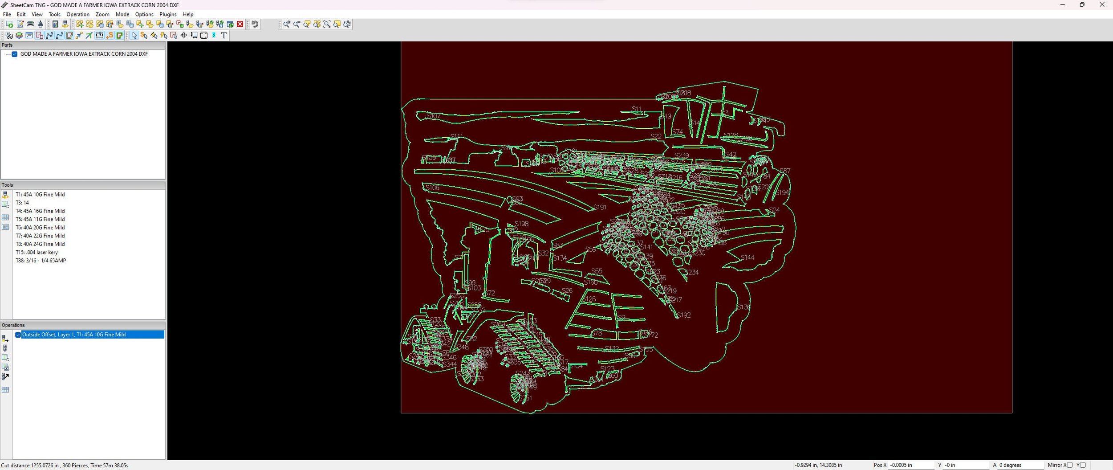The image size is (1113, 470).
Task: Open the File menu
Action: click(7, 14)
